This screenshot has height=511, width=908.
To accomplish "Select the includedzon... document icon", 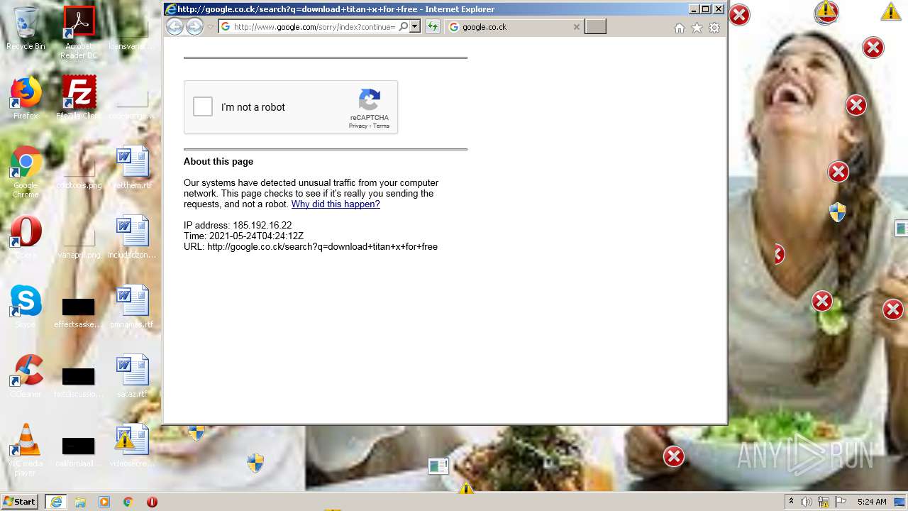I will tap(133, 237).
